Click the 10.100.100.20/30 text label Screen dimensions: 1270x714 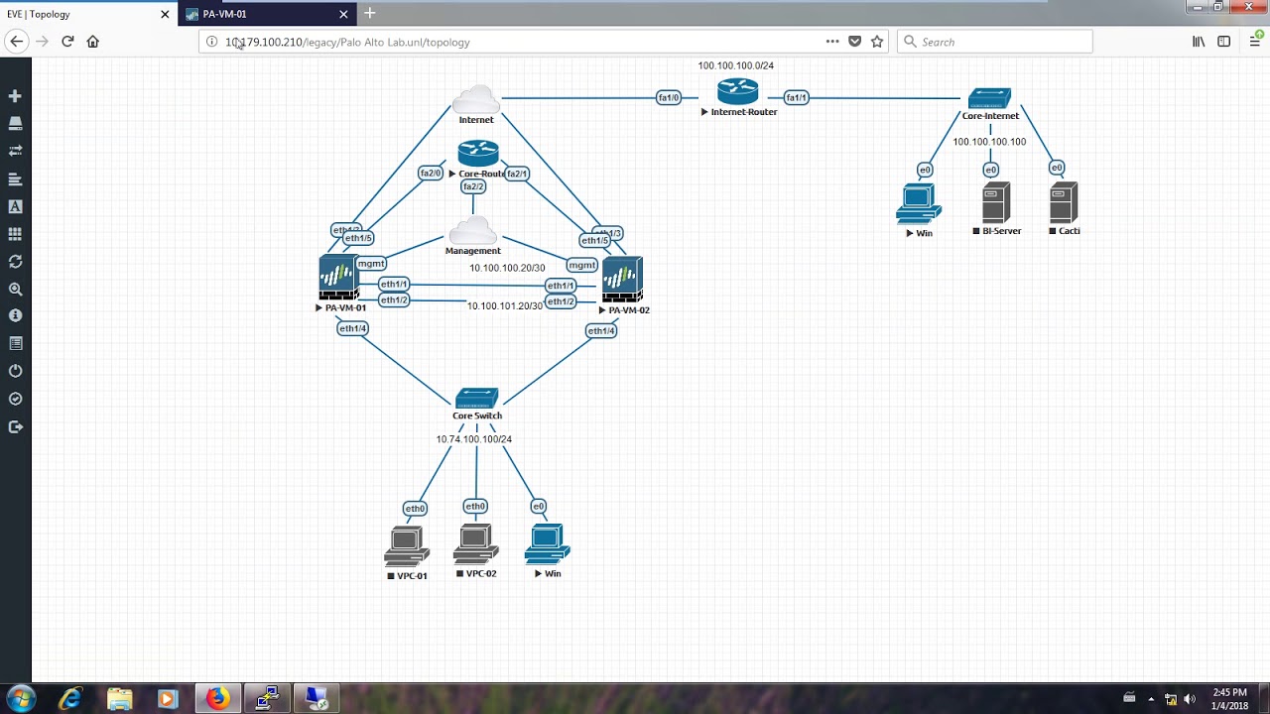pos(507,268)
